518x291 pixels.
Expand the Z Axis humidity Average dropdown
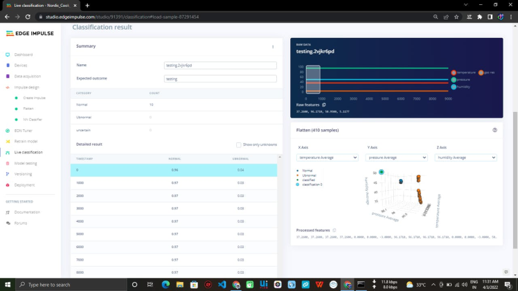[x=465, y=158]
